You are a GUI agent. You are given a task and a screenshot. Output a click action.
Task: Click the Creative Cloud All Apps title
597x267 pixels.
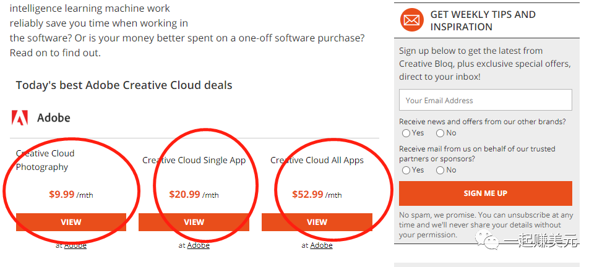317,160
